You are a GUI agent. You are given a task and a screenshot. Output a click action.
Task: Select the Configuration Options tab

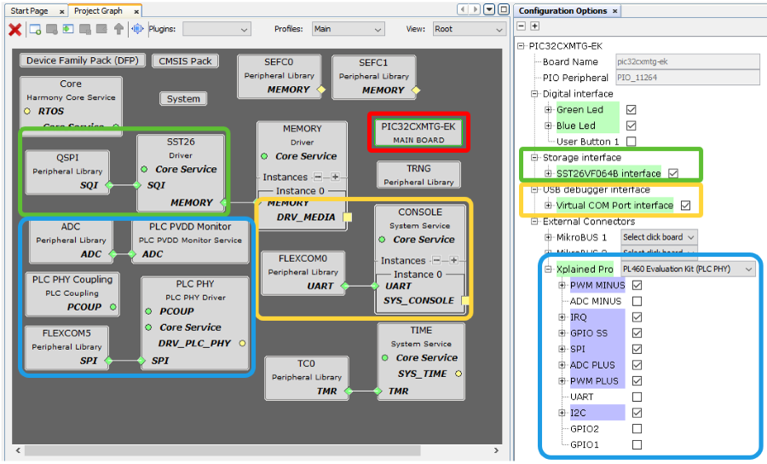562,11
